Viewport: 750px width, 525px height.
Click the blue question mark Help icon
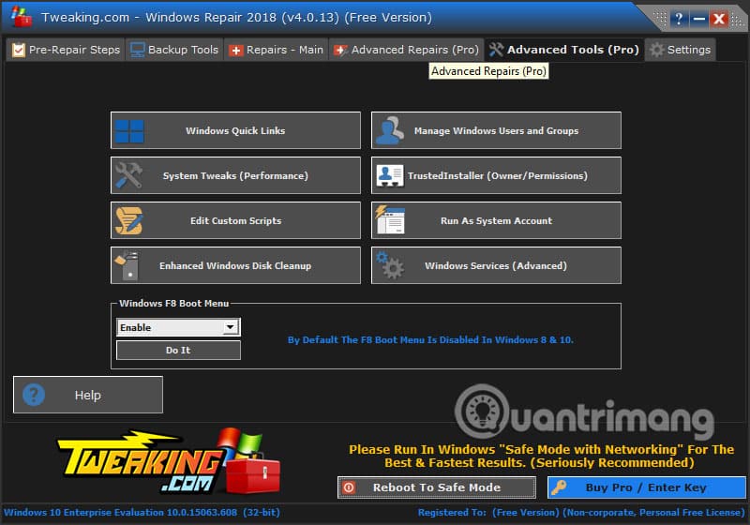click(34, 395)
